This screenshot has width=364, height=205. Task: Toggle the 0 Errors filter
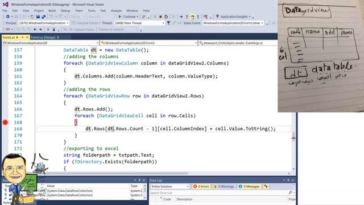[201, 186]
